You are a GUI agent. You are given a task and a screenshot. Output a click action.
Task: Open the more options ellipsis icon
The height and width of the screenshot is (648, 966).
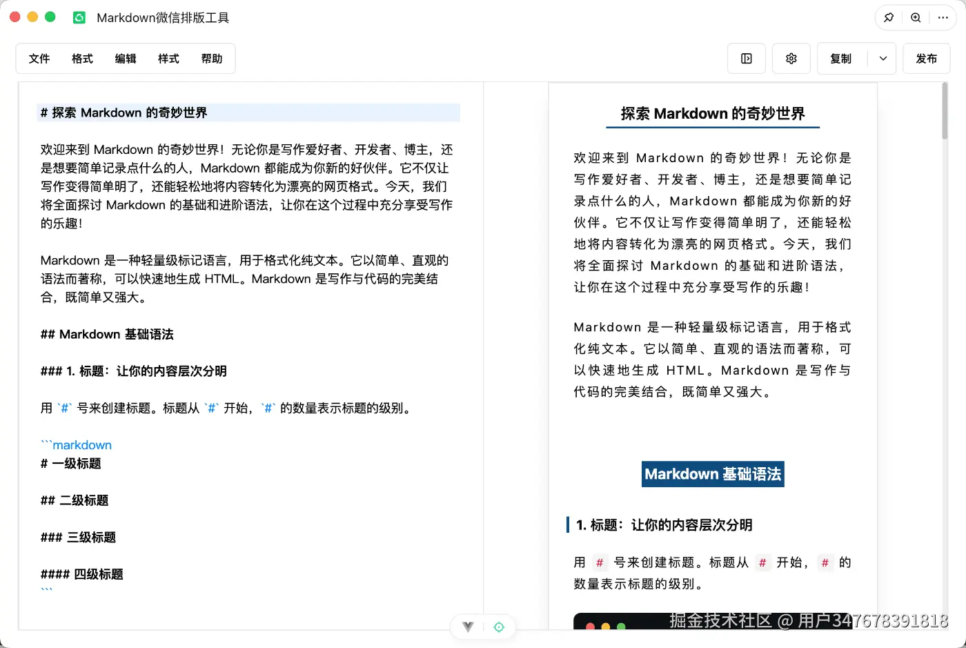tap(943, 18)
